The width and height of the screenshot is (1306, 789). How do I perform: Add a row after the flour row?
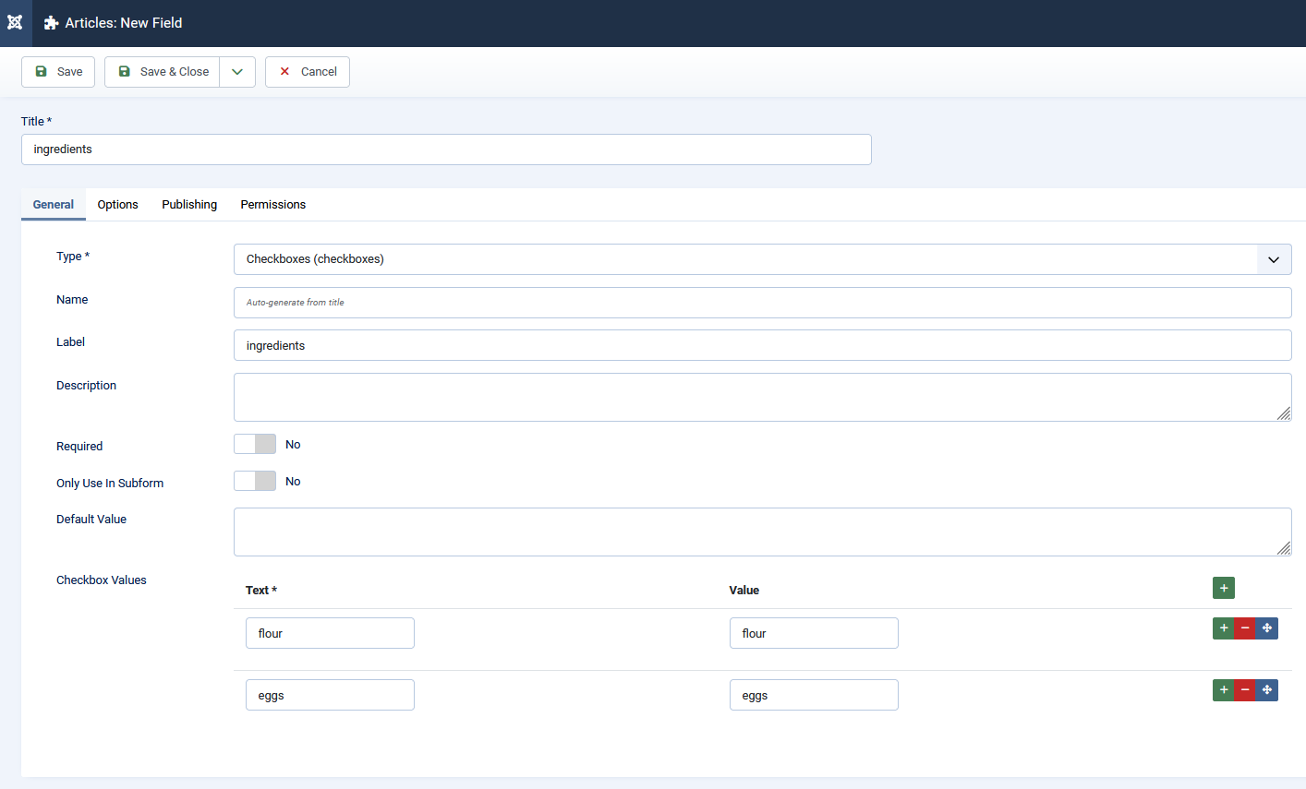pyautogui.click(x=1224, y=628)
